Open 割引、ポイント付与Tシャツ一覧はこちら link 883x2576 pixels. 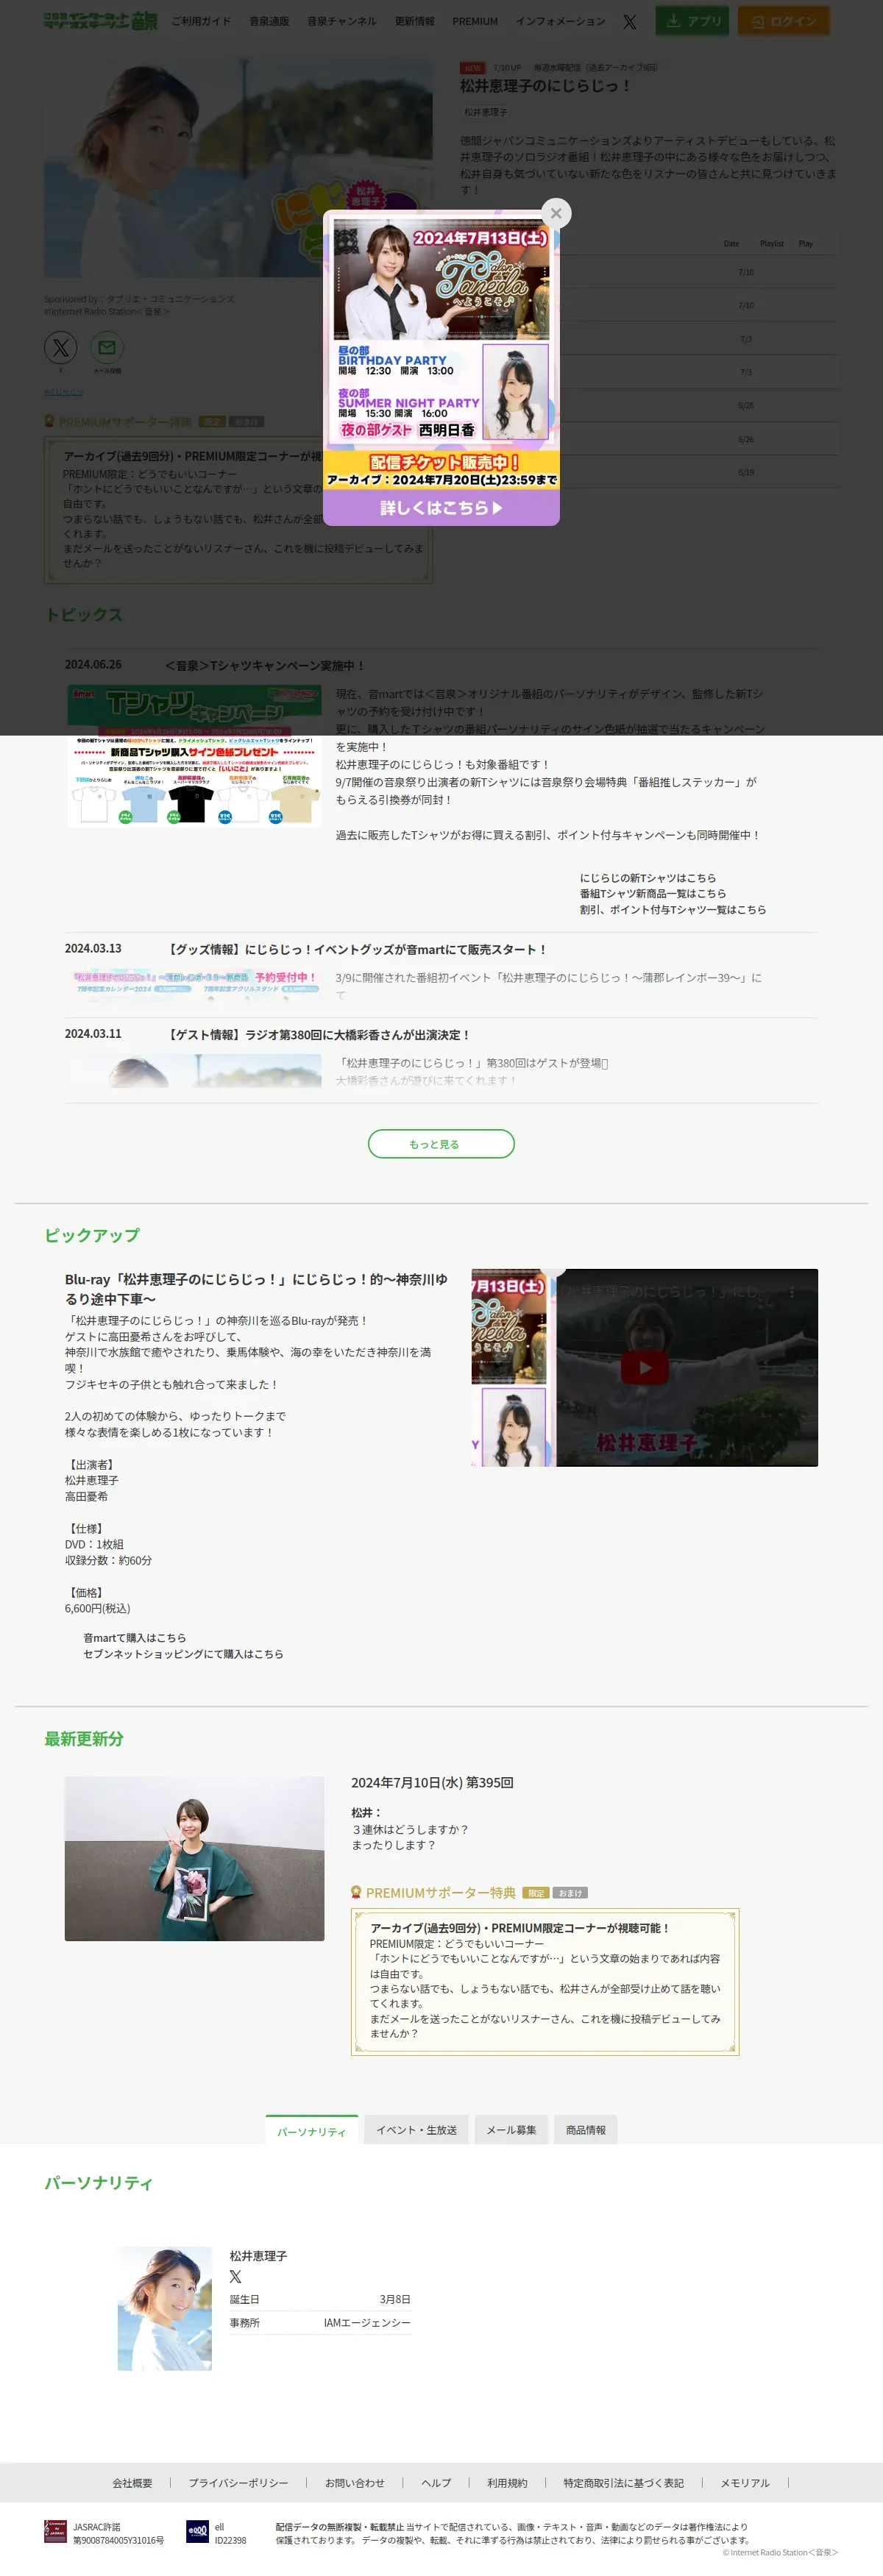[673, 910]
